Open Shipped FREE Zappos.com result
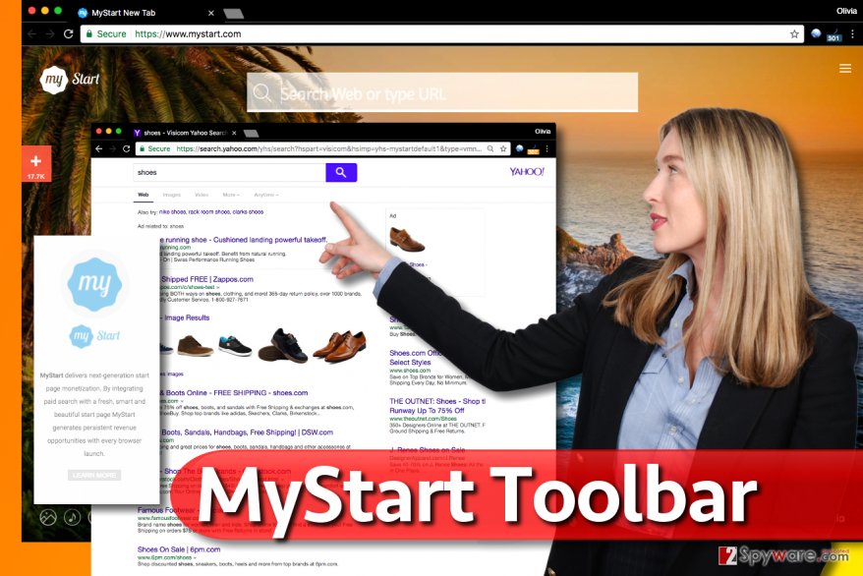This screenshot has width=863, height=576. (207, 279)
